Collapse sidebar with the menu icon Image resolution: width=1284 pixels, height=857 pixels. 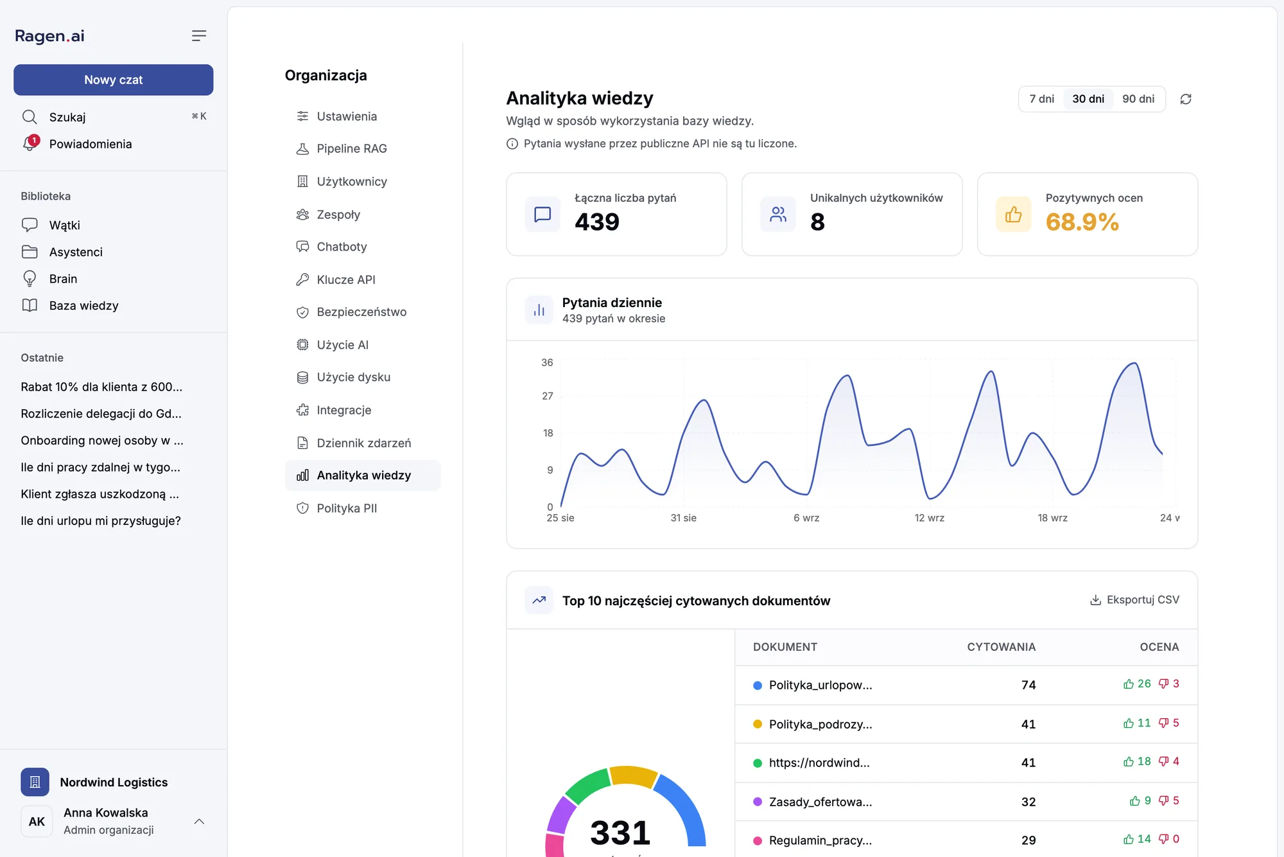tap(199, 36)
